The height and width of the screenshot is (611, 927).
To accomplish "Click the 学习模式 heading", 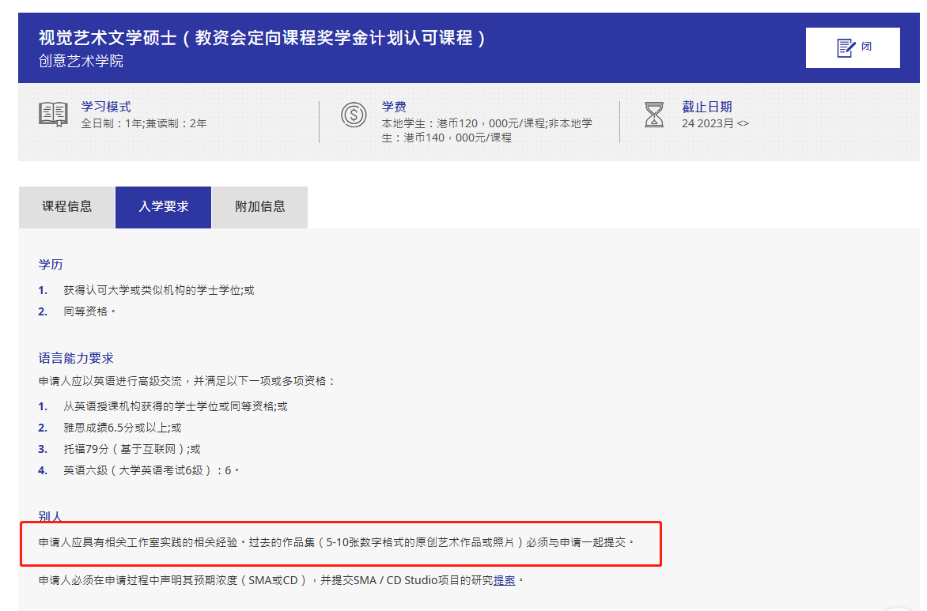I will pyautogui.click(x=106, y=107).
